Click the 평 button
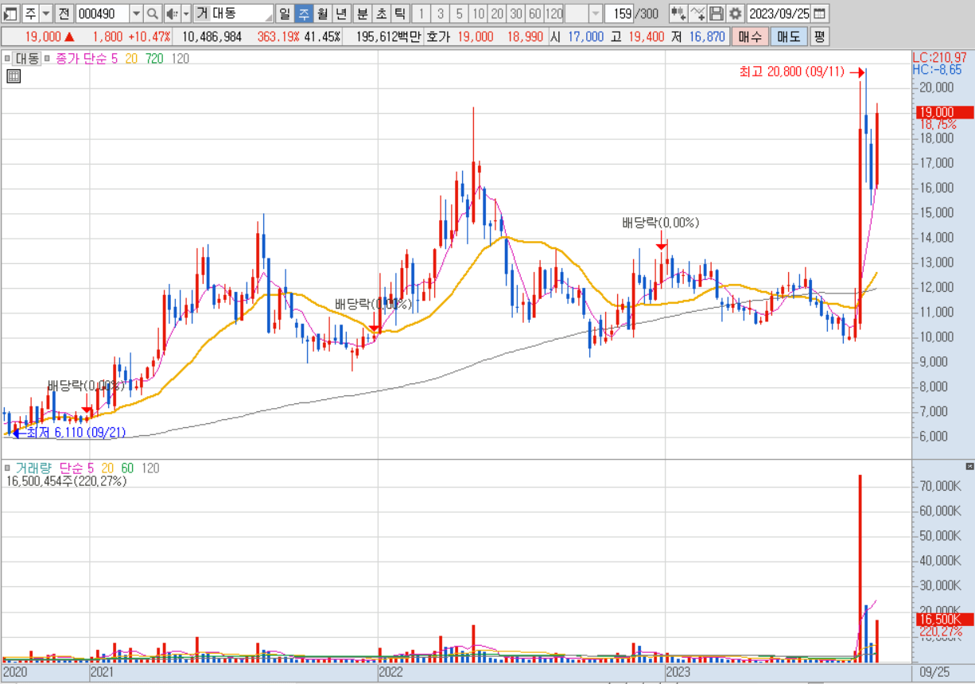The height and width of the screenshot is (684, 975). [819, 37]
